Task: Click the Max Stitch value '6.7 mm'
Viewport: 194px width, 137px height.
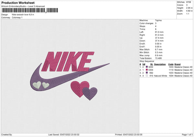Action: 159,49
